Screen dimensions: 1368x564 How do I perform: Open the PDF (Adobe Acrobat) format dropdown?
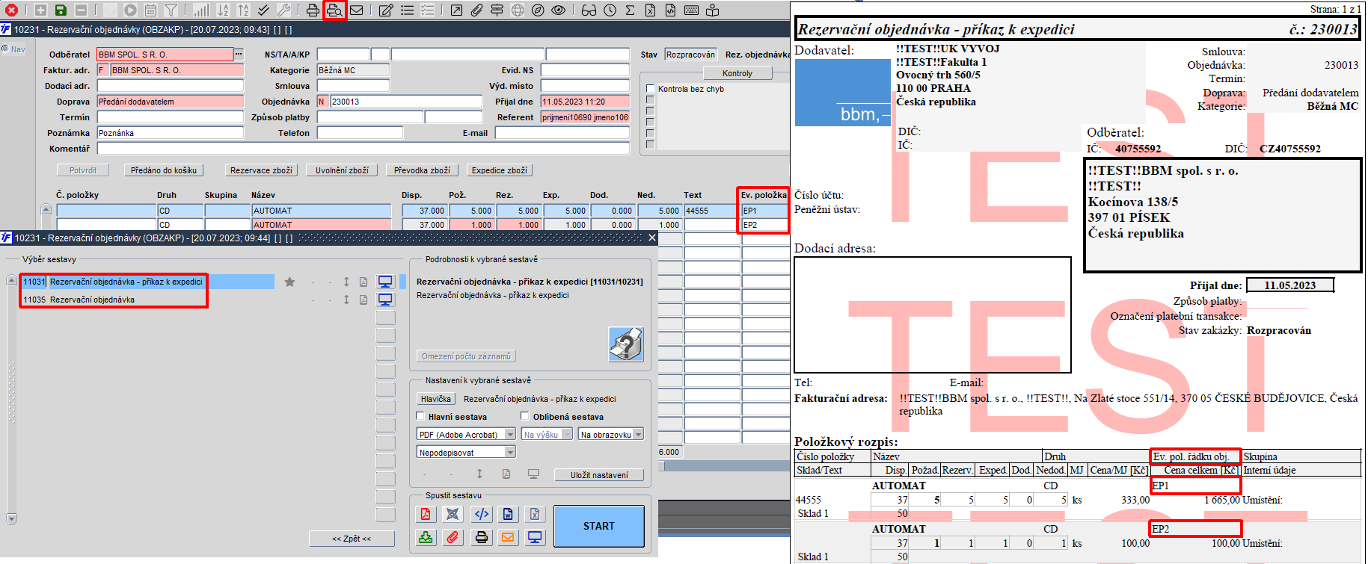[510, 434]
